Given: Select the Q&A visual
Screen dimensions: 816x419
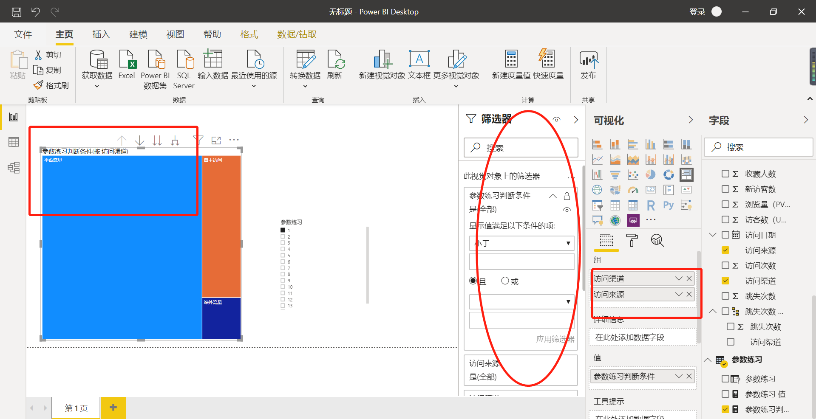Looking at the screenshot, I should 597,220.
